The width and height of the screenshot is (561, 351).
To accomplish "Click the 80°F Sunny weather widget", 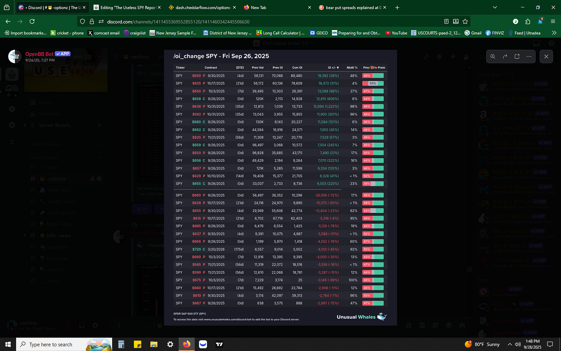I will [x=482, y=344].
